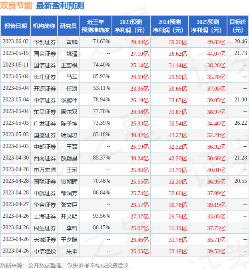The width and height of the screenshot is (249, 269).
Task: Click analyst name 姚遥
Action: coord(72,54)
